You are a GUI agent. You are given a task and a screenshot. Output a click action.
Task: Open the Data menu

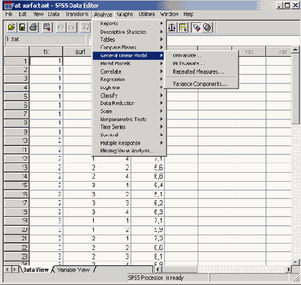(x=54, y=14)
